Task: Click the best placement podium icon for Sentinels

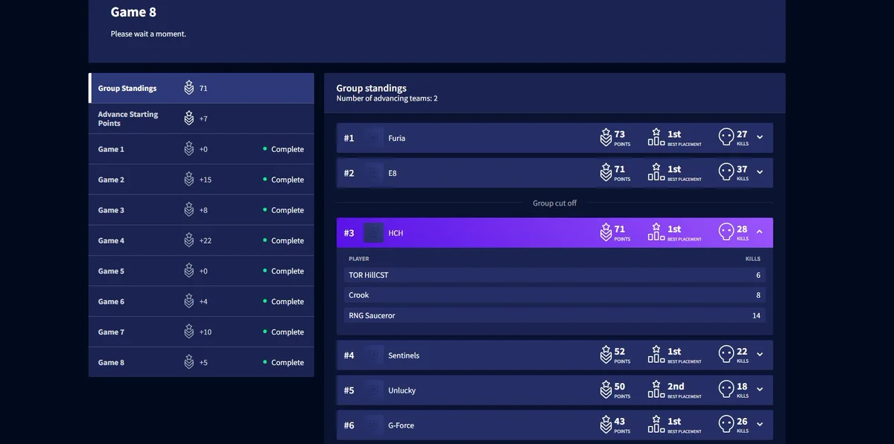Action: [656, 355]
